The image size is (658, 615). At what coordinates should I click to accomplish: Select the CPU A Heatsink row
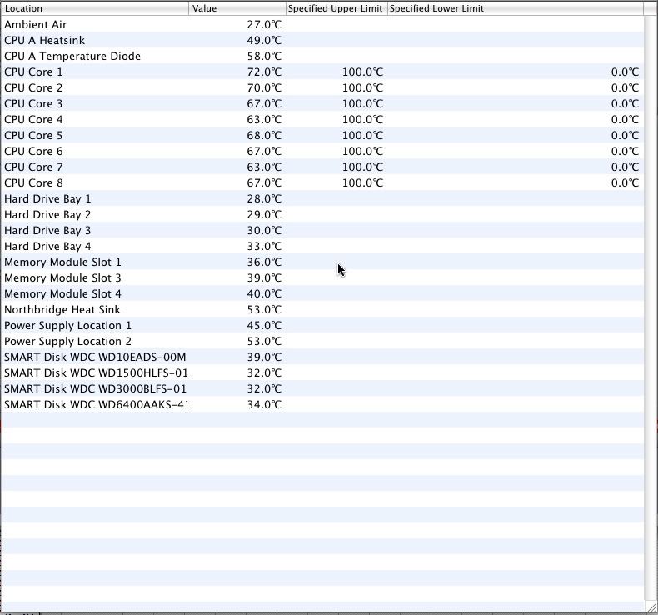coord(322,40)
